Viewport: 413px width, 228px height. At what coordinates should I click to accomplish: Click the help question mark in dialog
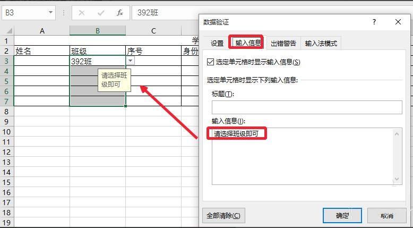pyautogui.click(x=374, y=22)
